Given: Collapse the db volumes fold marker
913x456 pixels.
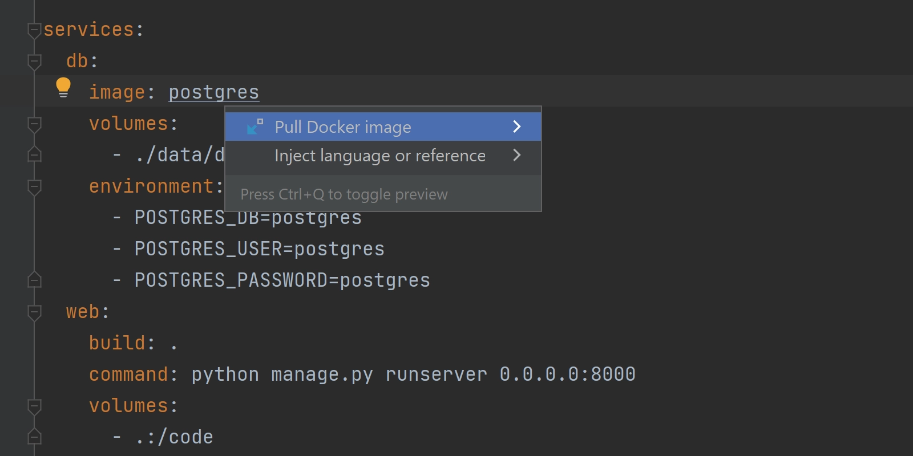Looking at the screenshot, I should [x=34, y=124].
